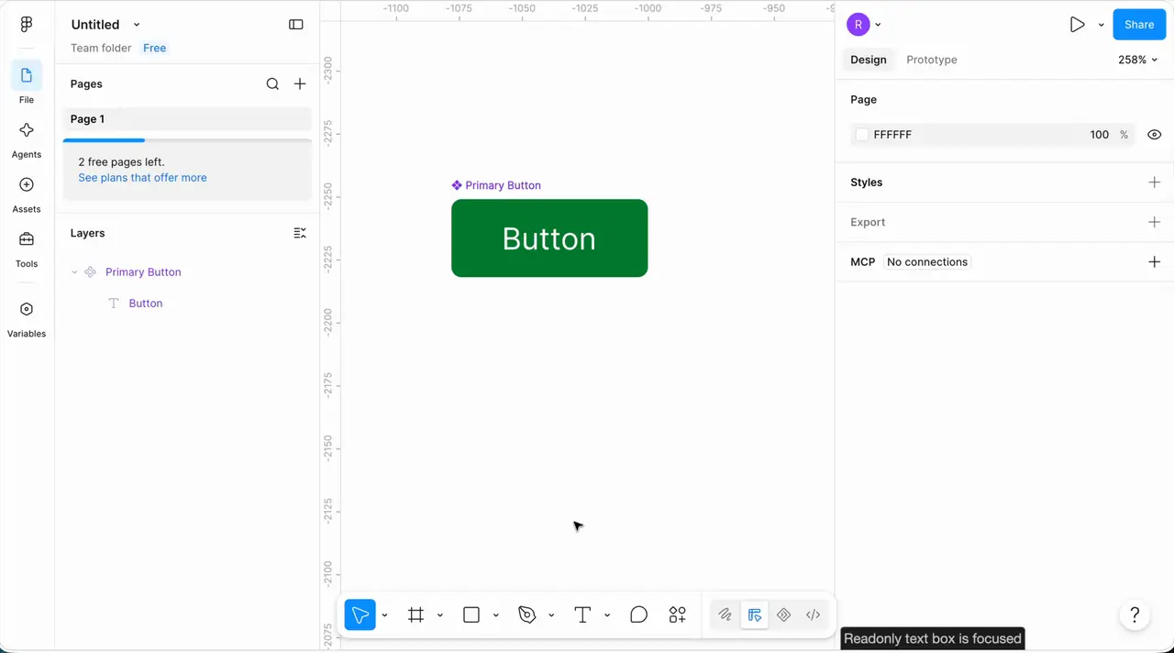1174x653 pixels.
Task: Click the layers collapse-all icon
Action: click(300, 233)
